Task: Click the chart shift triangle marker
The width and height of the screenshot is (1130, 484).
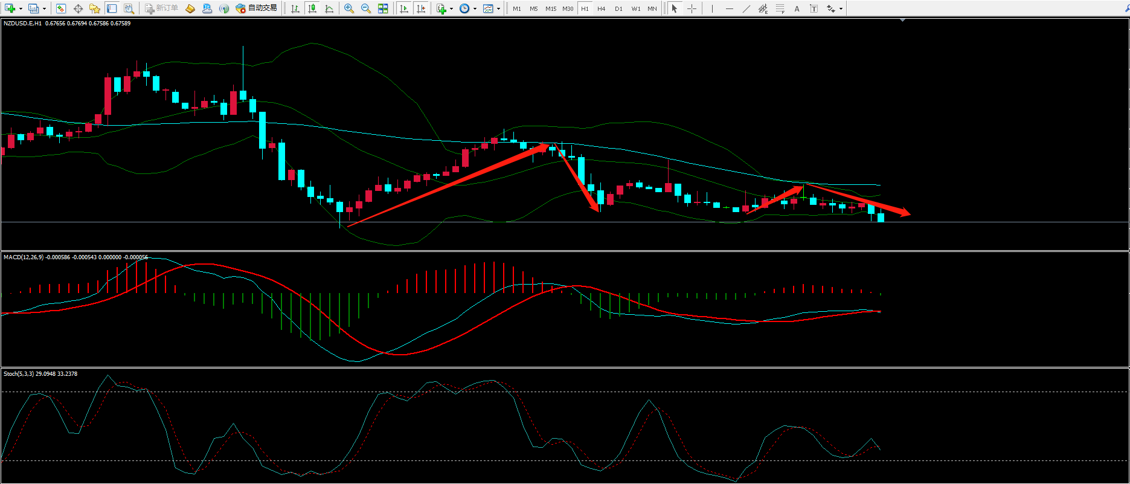Action: [x=903, y=21]
